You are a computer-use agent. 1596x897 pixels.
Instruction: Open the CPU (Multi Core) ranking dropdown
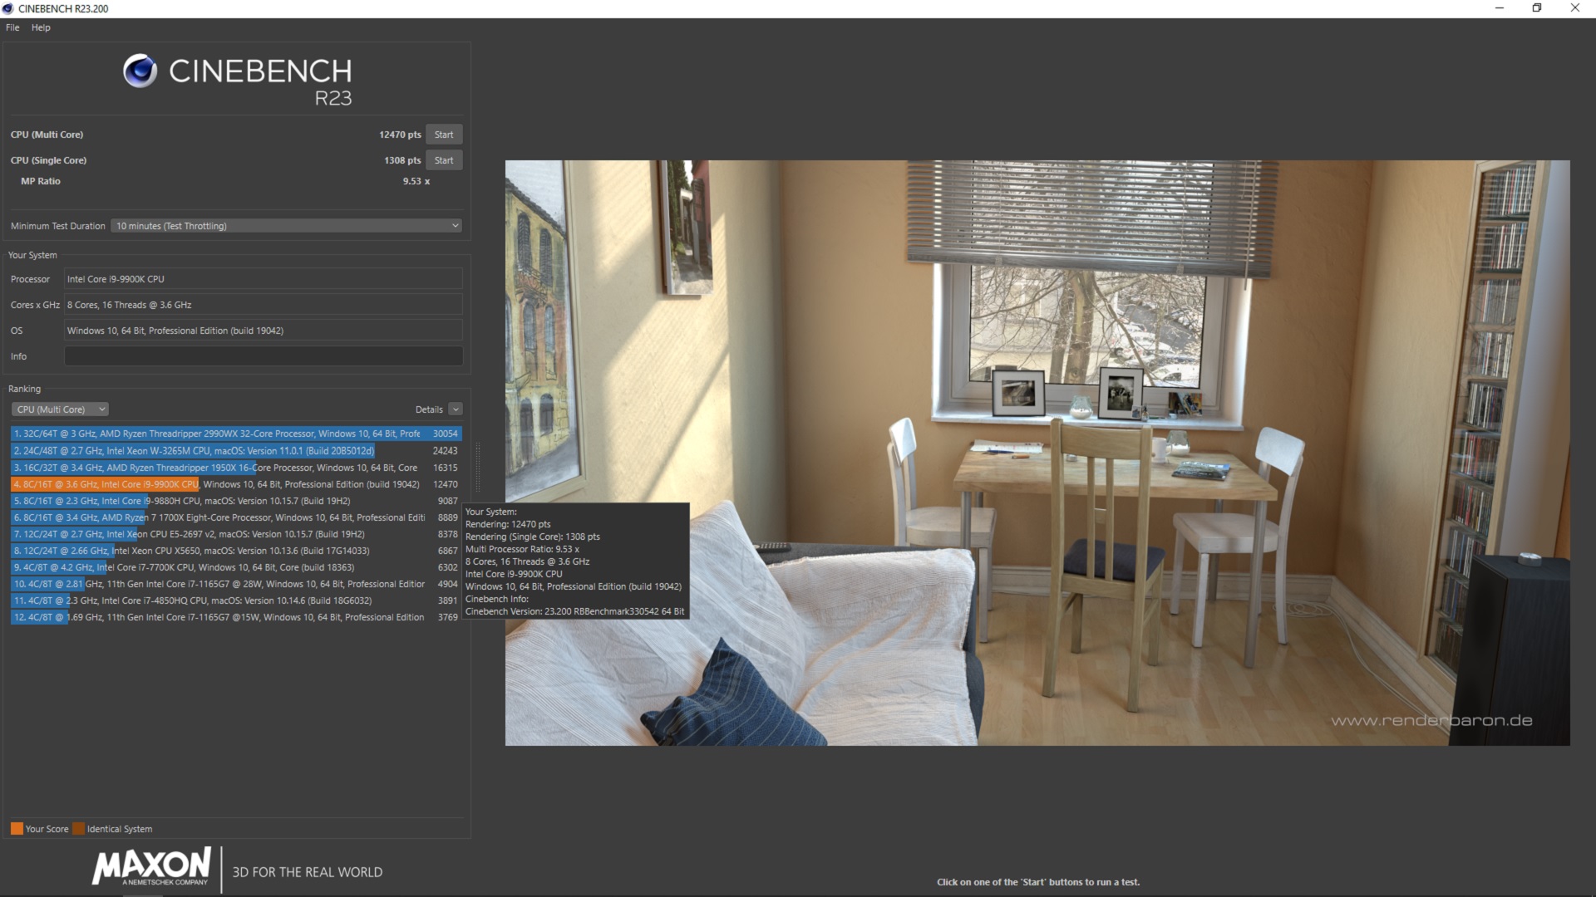point(61,409)
